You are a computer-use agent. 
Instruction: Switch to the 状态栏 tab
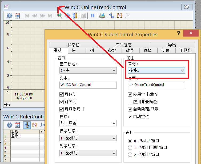[74, 45]
